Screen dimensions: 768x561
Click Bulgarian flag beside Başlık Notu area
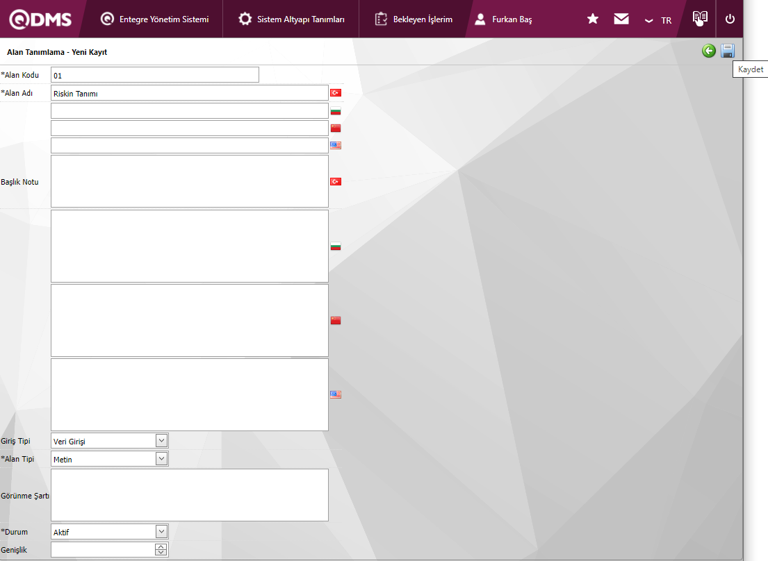(x=336, y=246)
